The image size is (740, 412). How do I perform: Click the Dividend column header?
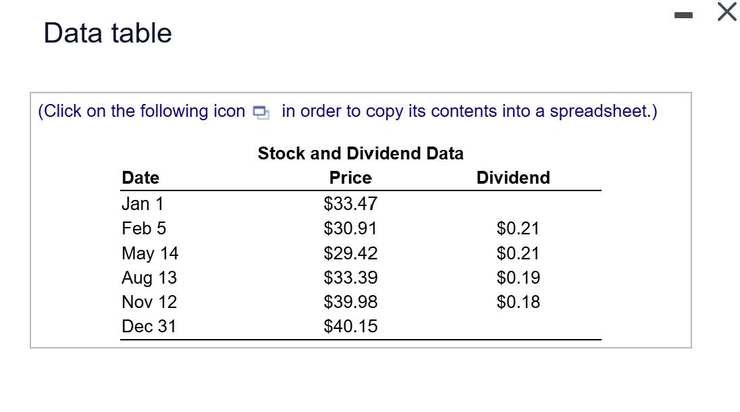pos(513,178)
